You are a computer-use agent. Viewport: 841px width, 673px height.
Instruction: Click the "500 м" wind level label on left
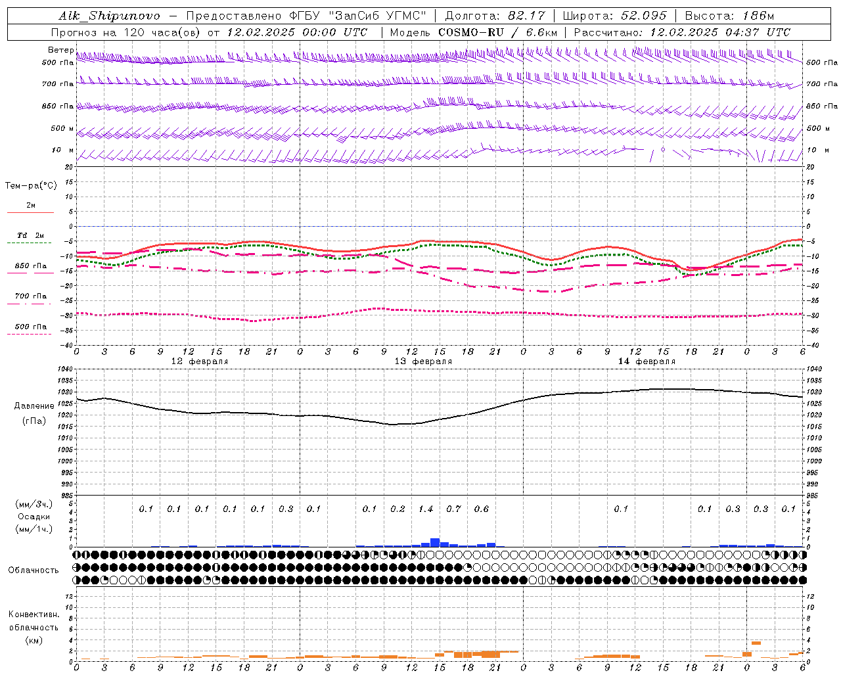pos(62,128)
